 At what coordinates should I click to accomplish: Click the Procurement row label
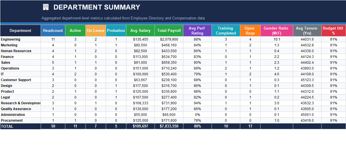(21, 121)
